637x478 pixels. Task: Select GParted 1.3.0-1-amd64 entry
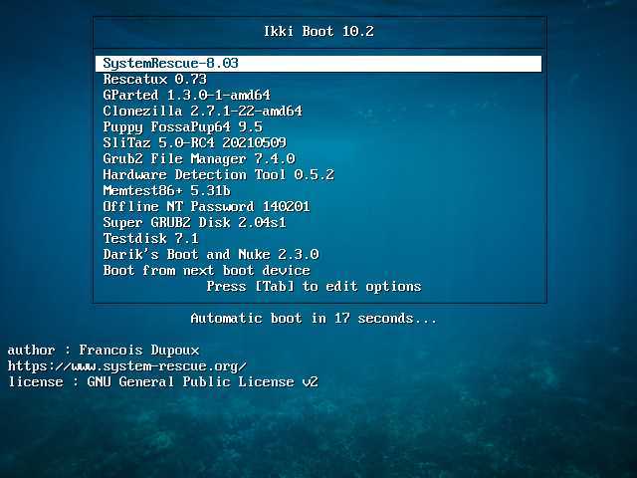click(x=186, y=96)
